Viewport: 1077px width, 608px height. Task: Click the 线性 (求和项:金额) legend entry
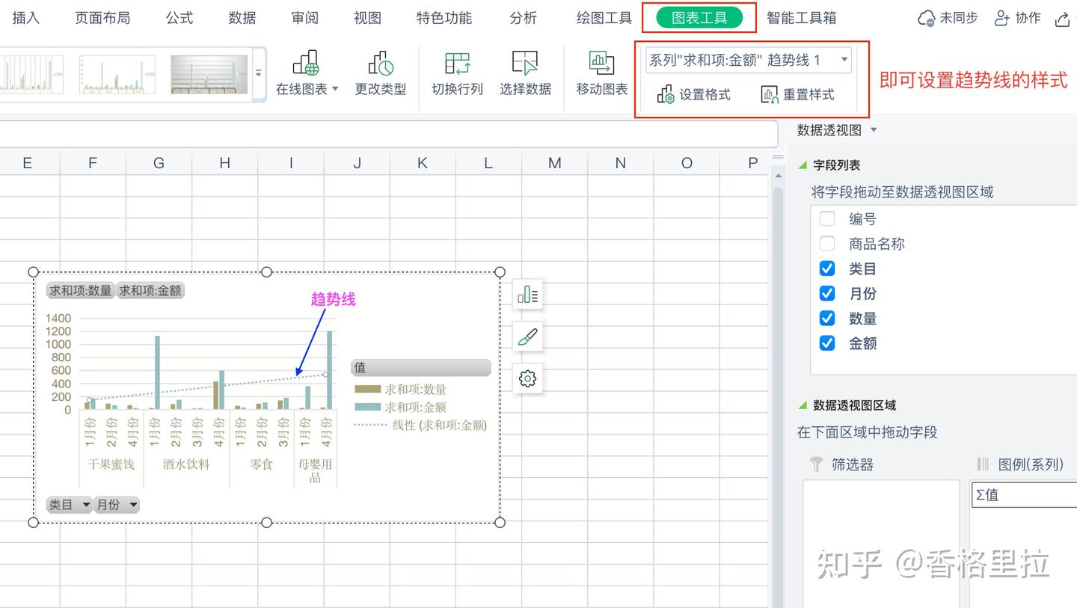click(420, 426)
